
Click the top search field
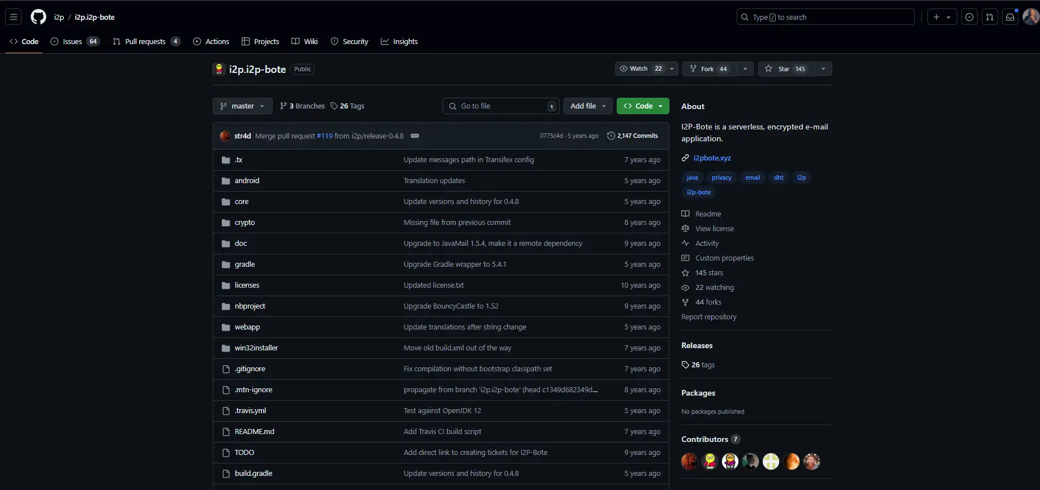coord(826,17)
